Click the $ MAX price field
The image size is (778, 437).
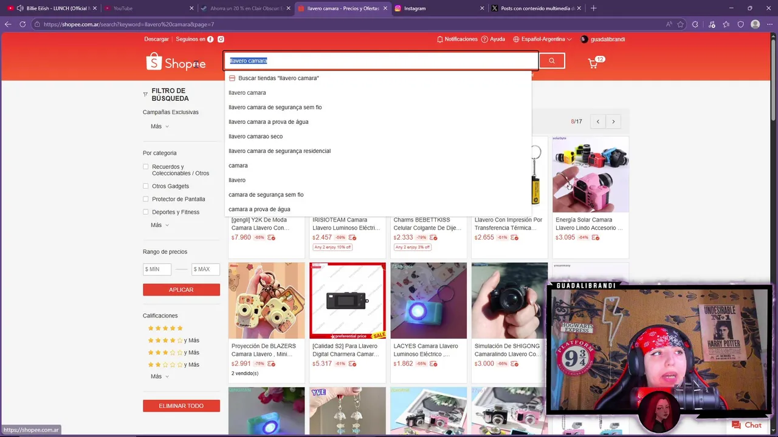205,269
